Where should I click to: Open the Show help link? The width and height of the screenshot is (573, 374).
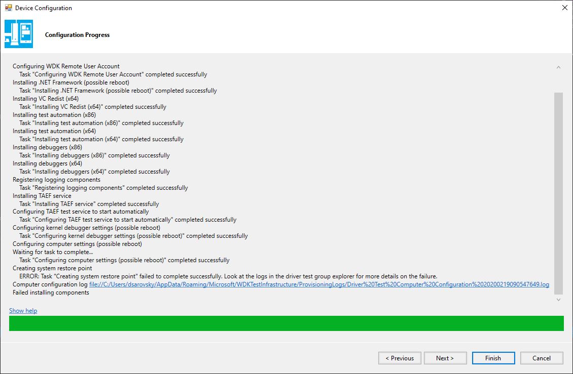coord(23,311)
